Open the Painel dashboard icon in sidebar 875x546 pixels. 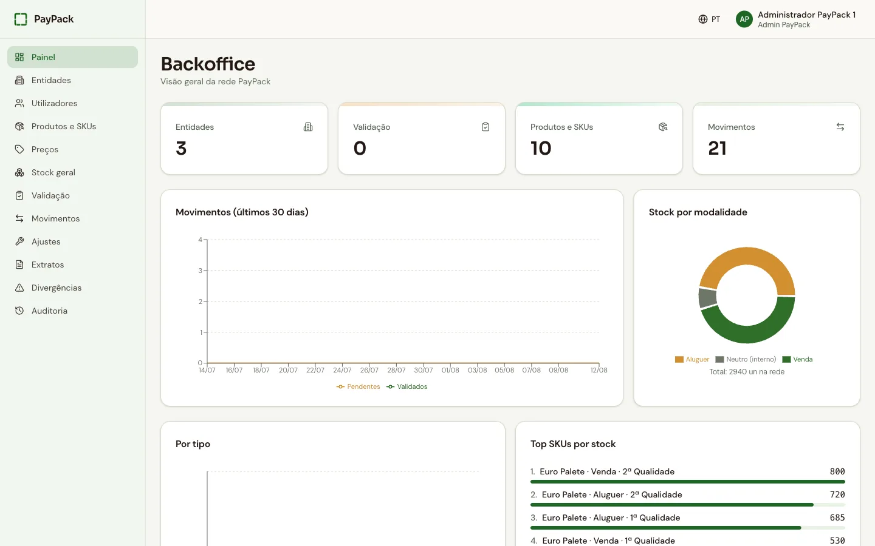pyautogui.click(x=19, y=57)
